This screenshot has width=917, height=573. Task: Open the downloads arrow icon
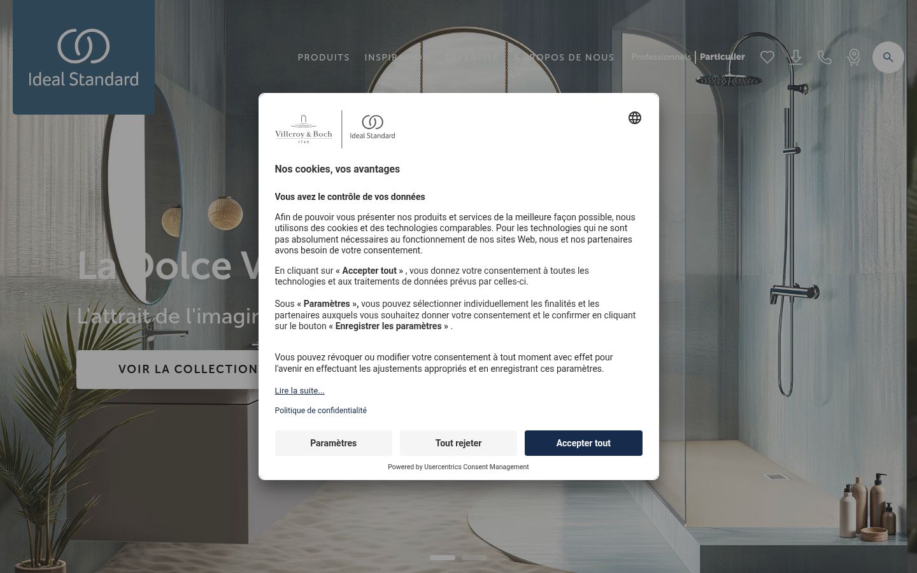coord(795,57)
